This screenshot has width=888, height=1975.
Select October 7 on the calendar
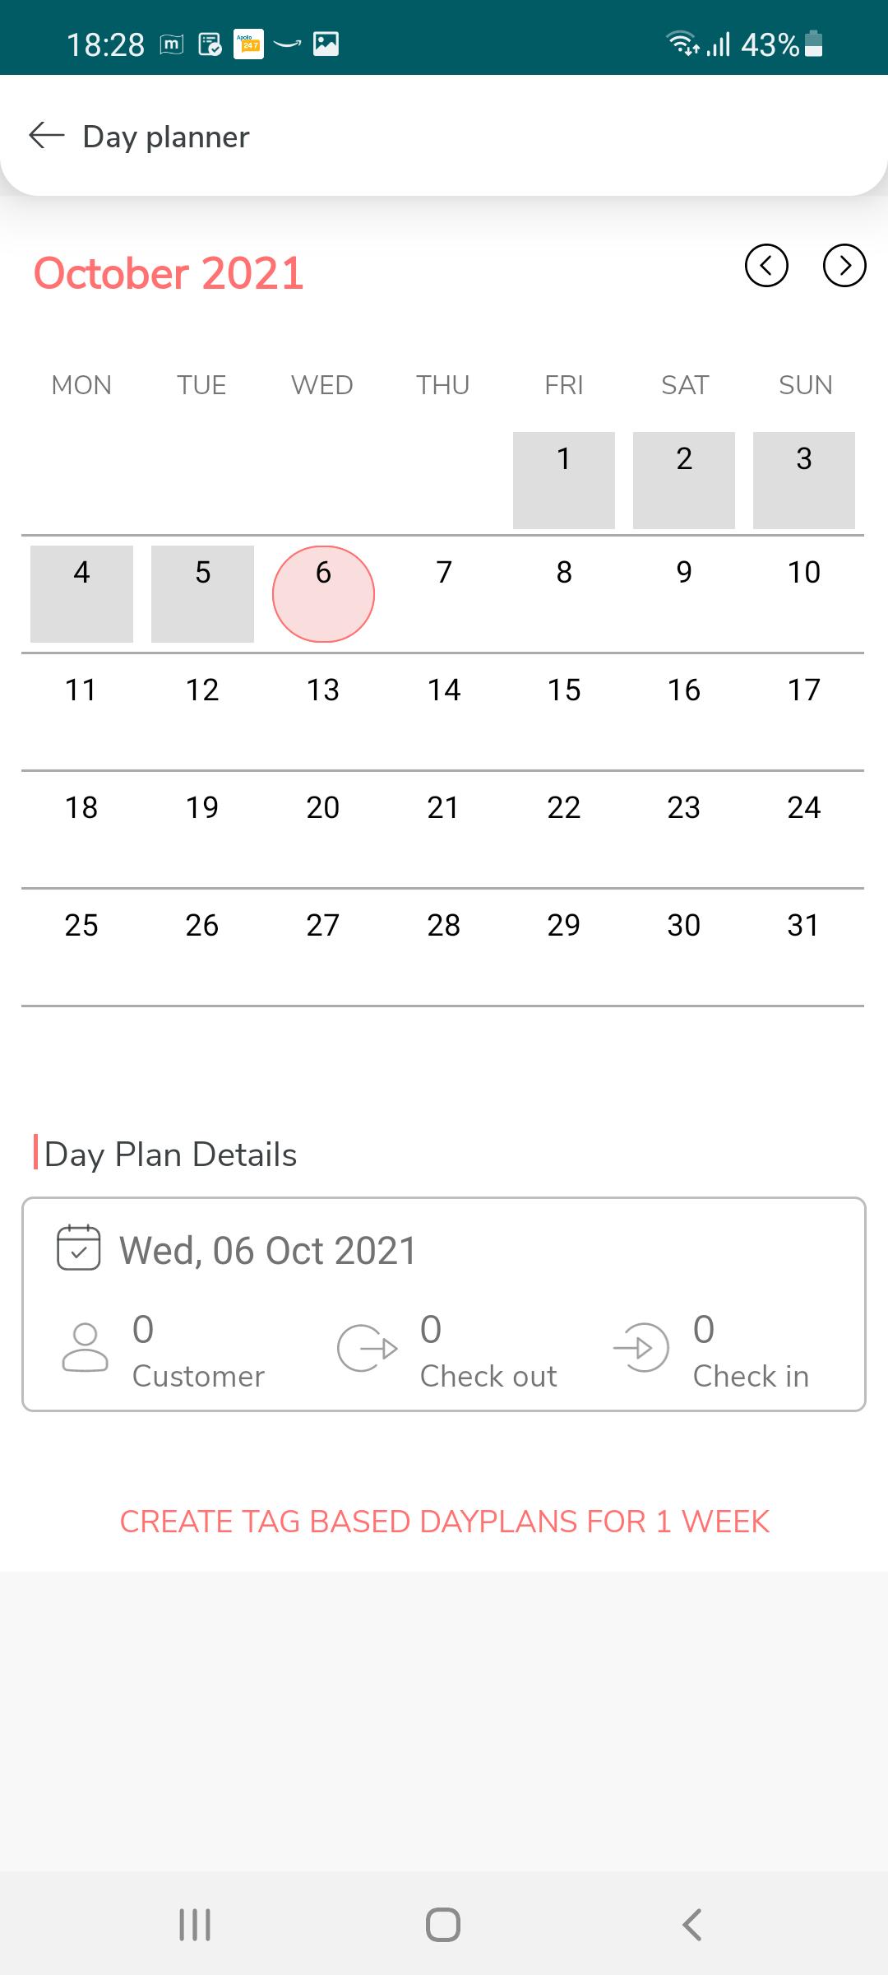coord(444,593)
